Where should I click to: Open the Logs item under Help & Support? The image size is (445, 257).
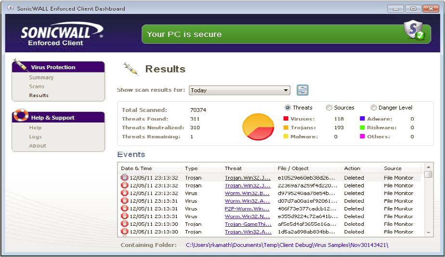[35, 136]
